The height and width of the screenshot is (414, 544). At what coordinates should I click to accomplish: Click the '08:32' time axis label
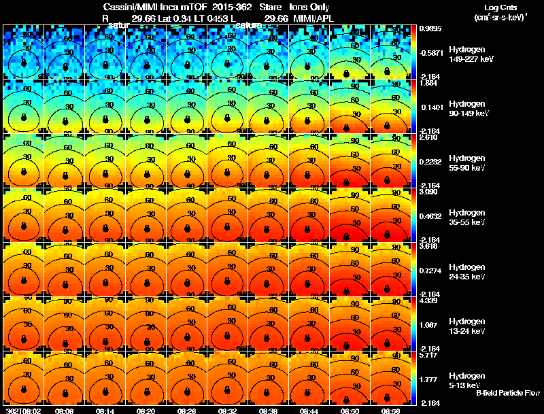pos(227,411)
